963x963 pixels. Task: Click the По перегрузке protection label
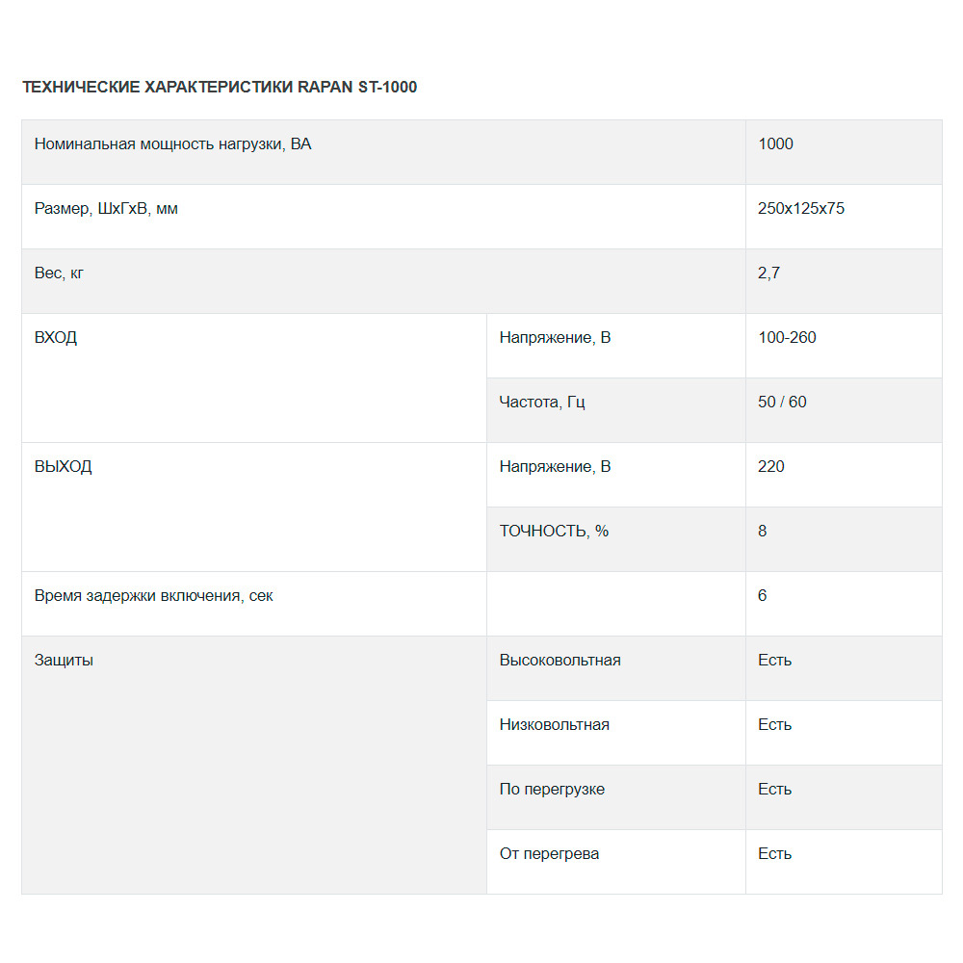(552, 790)
